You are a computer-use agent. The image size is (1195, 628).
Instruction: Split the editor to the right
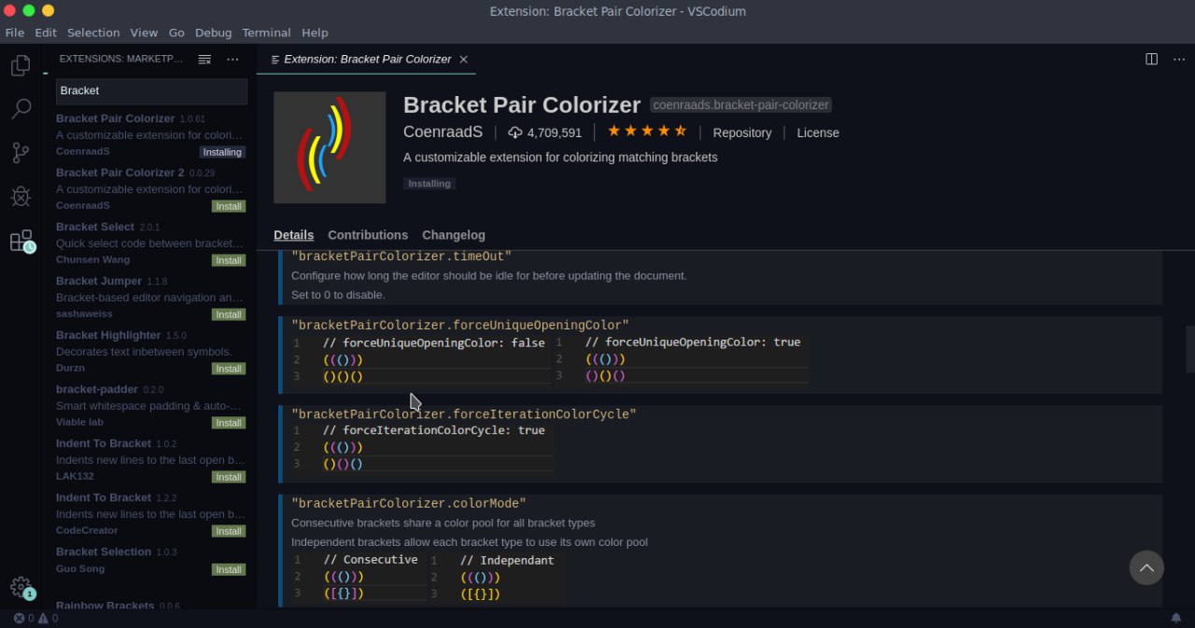click(1152, 59)
